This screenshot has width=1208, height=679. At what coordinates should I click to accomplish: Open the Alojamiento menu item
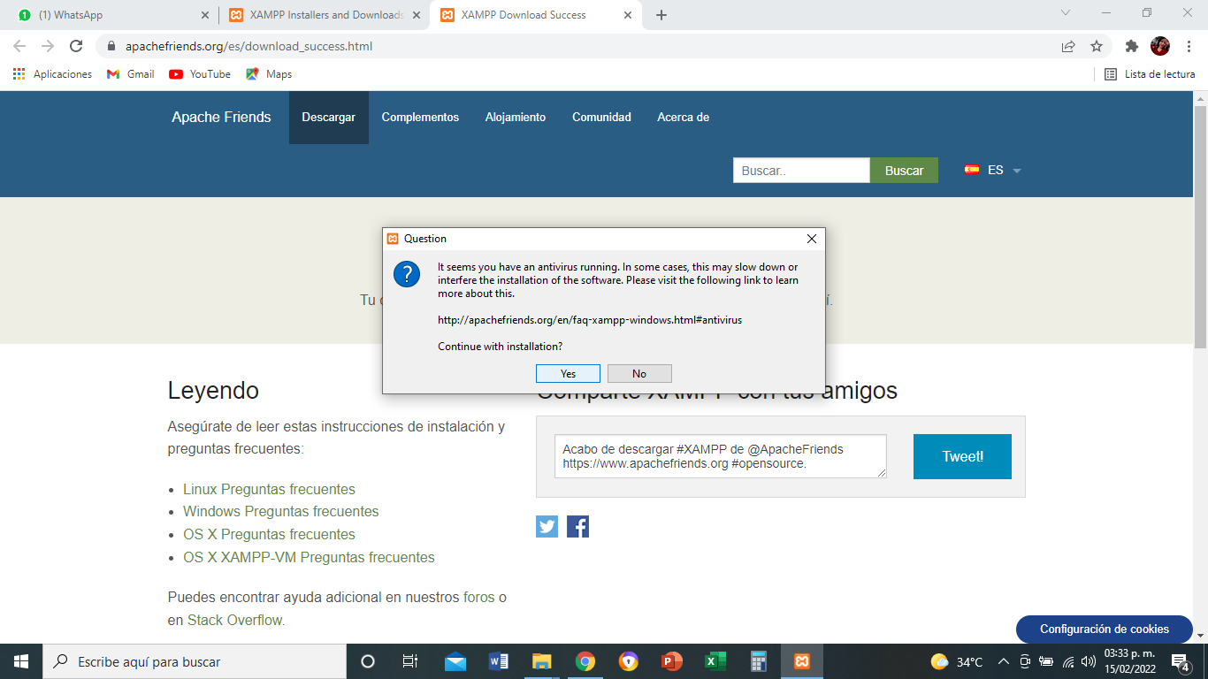pyautogui.click(x=516, y=118)
